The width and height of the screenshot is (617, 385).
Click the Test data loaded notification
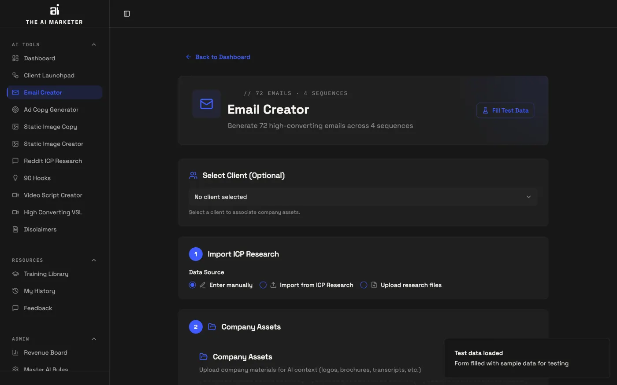[x=527, y=358]
